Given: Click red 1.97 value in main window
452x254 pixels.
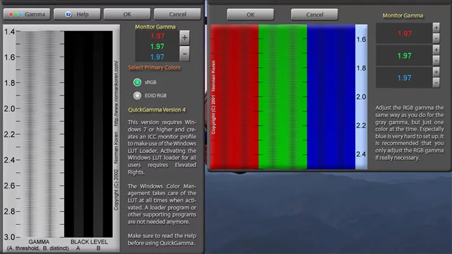Looking at the screenshot, I should coord(157,36).
